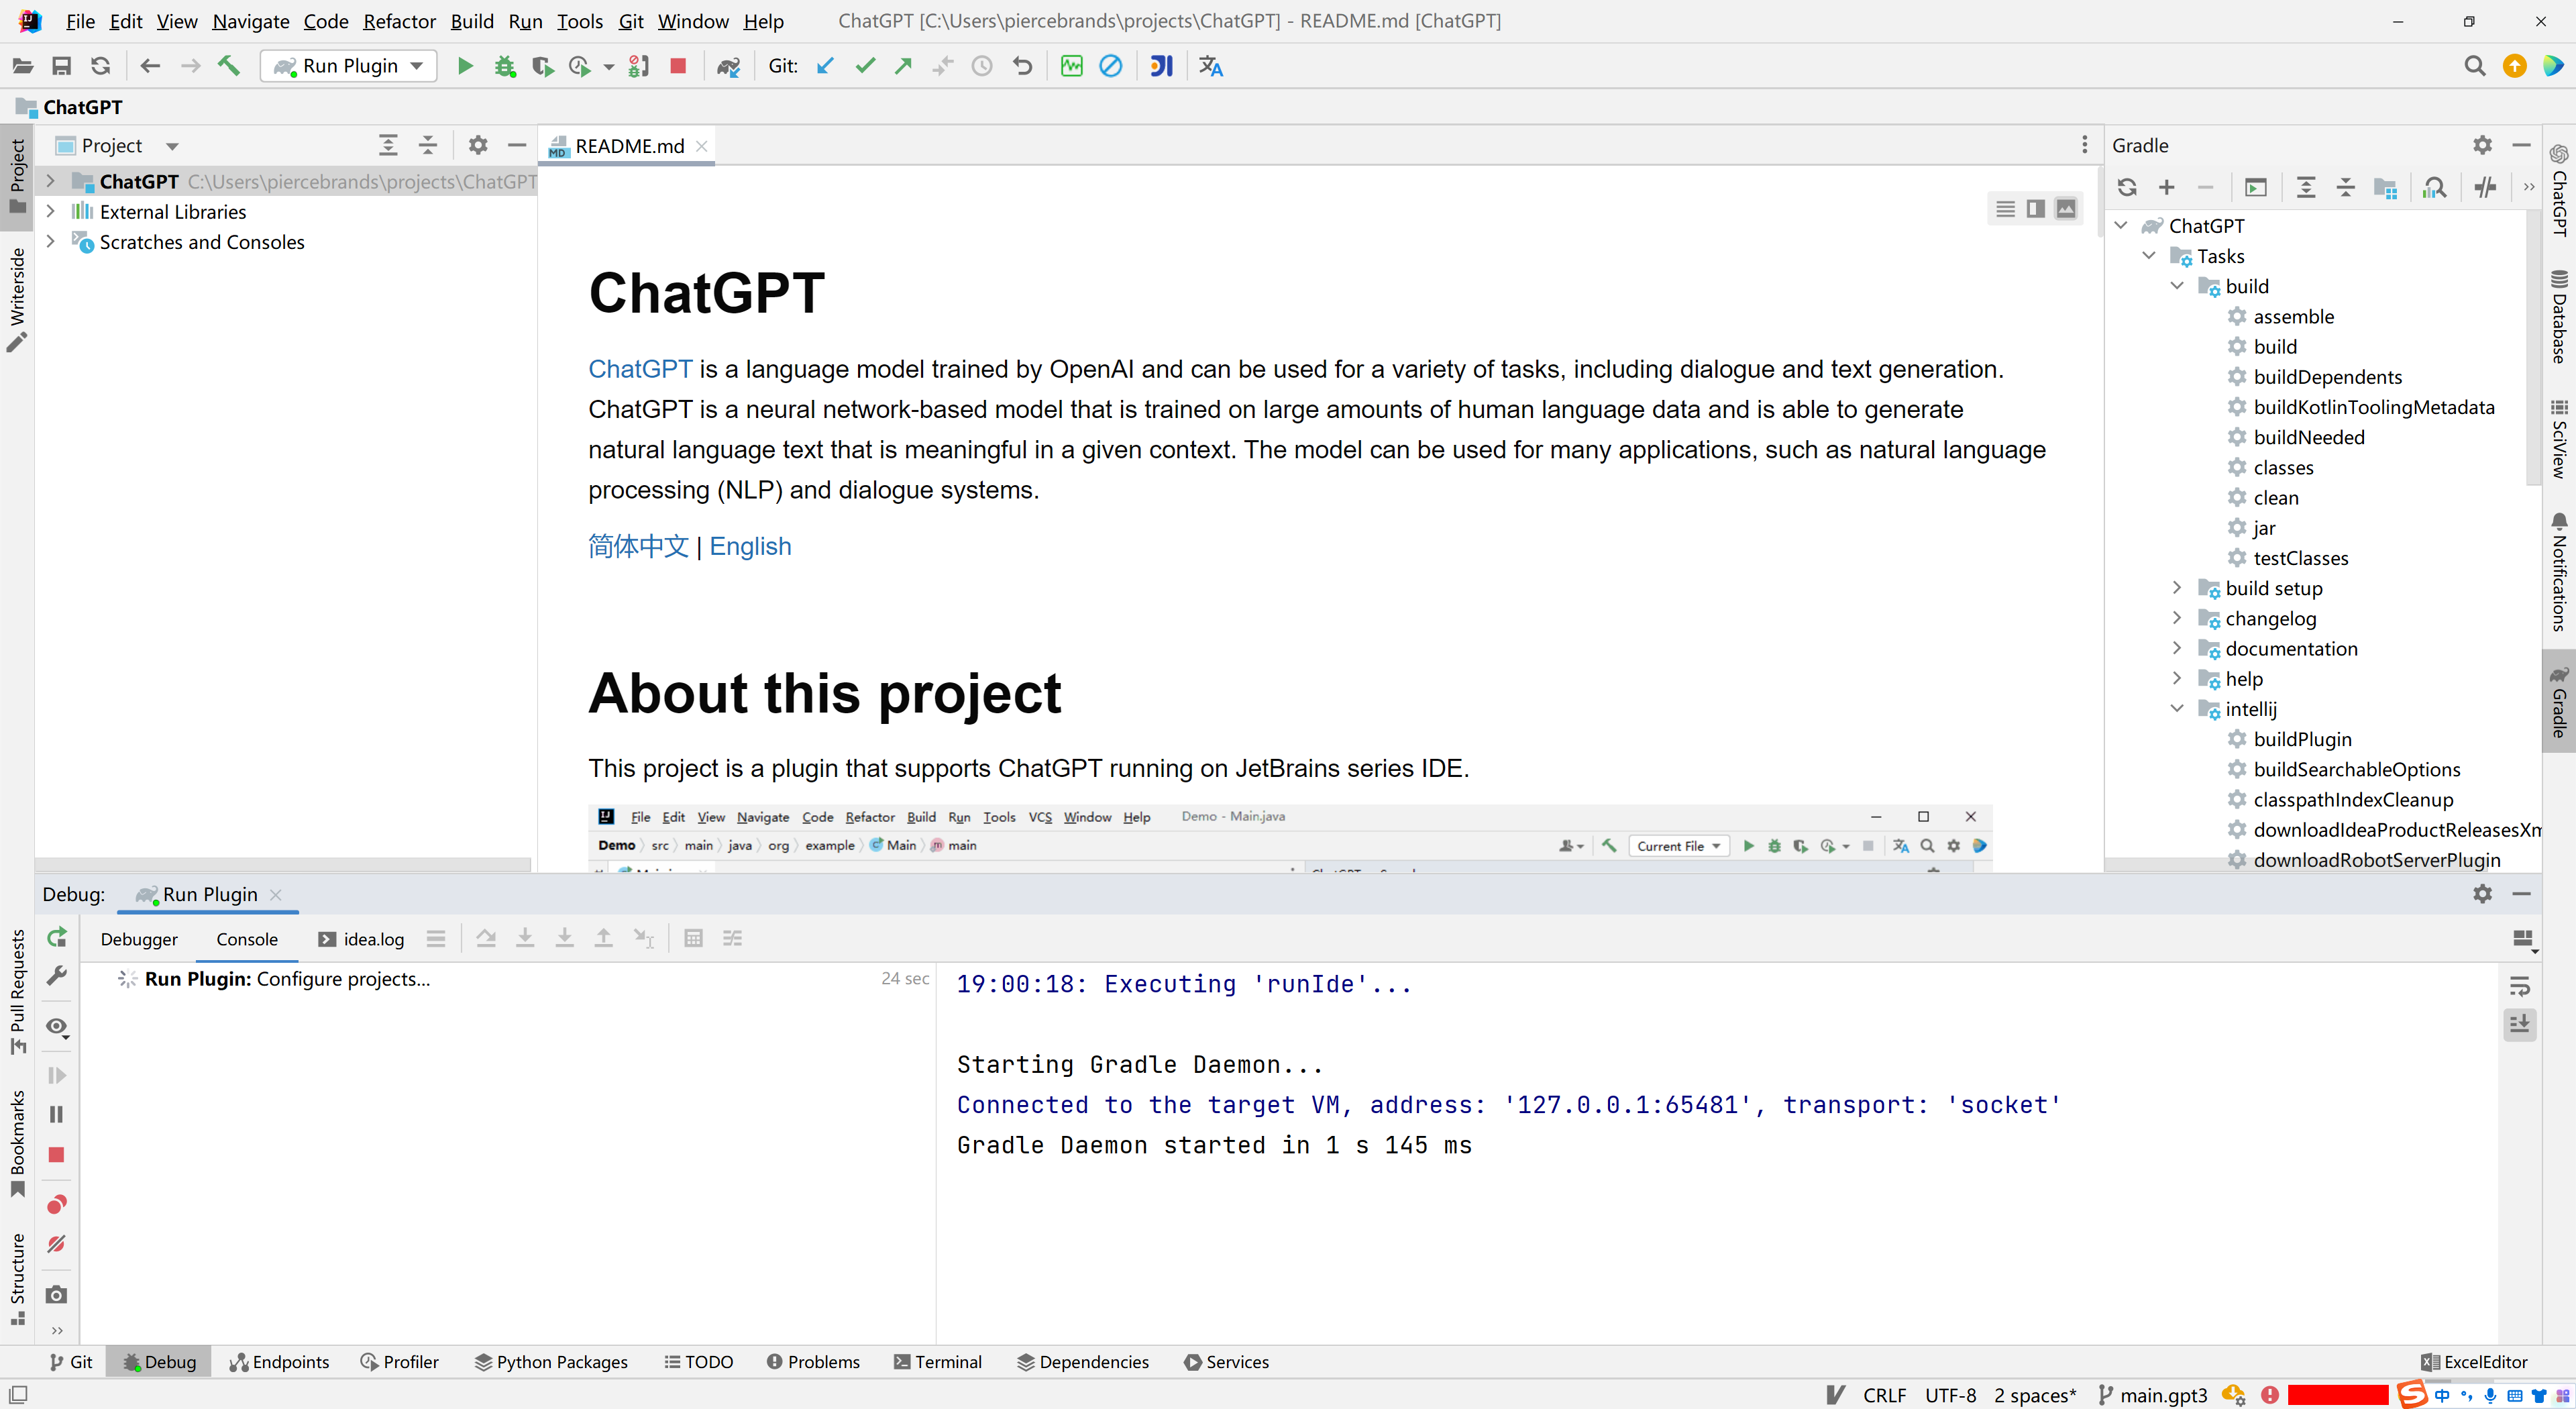Image resolution: width=2576 pixels, height=1409 pixels.
Task: Rerun the Run Plugin debug session
Action: (57, 937)
